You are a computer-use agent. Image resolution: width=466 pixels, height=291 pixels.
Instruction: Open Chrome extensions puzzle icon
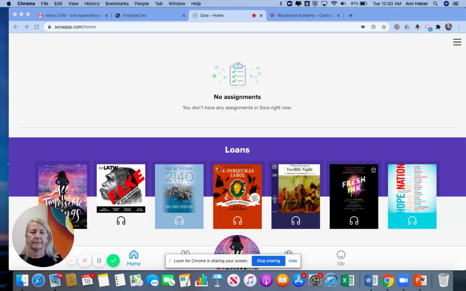tap(438, 27)
